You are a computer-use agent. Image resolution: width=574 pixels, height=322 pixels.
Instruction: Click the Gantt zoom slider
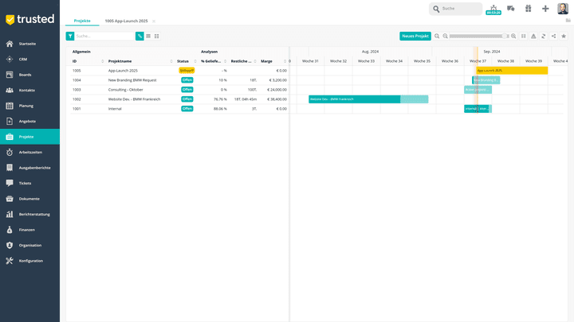[x=478, y=36]
